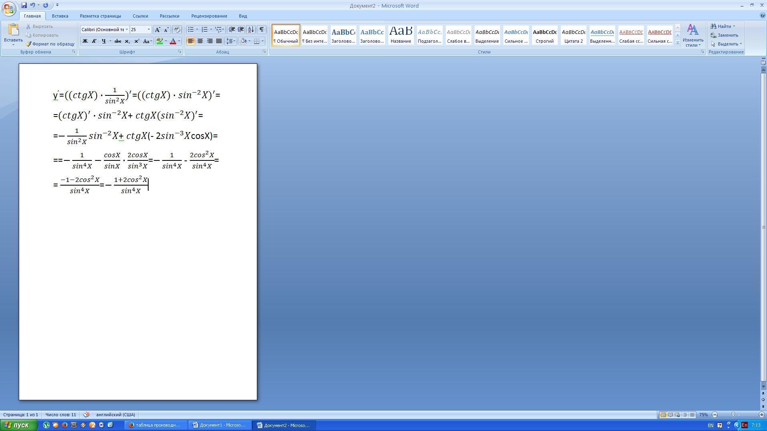Click the Save icon in quick access toolbar
Image resolution: width=767 pixels, height=431 pixels.
click(24, 5)
